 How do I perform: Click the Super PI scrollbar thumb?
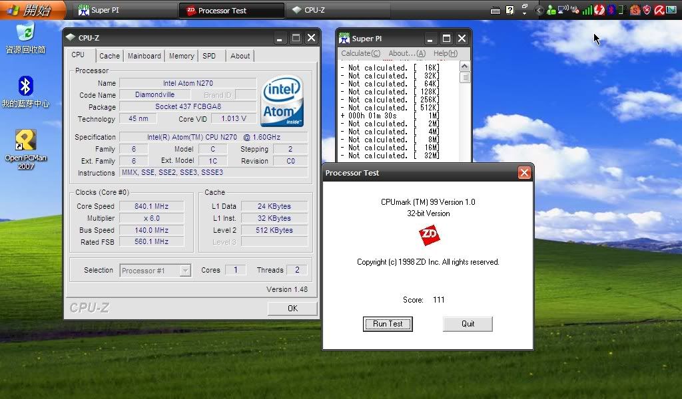[464, 77]
